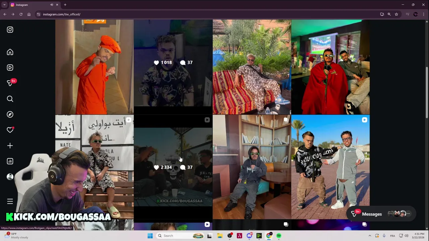
Task: Click the FRA language indicator
Action: [392, 236]
